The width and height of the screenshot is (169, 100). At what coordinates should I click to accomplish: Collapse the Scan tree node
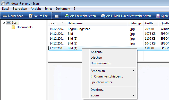coord(4,23)
